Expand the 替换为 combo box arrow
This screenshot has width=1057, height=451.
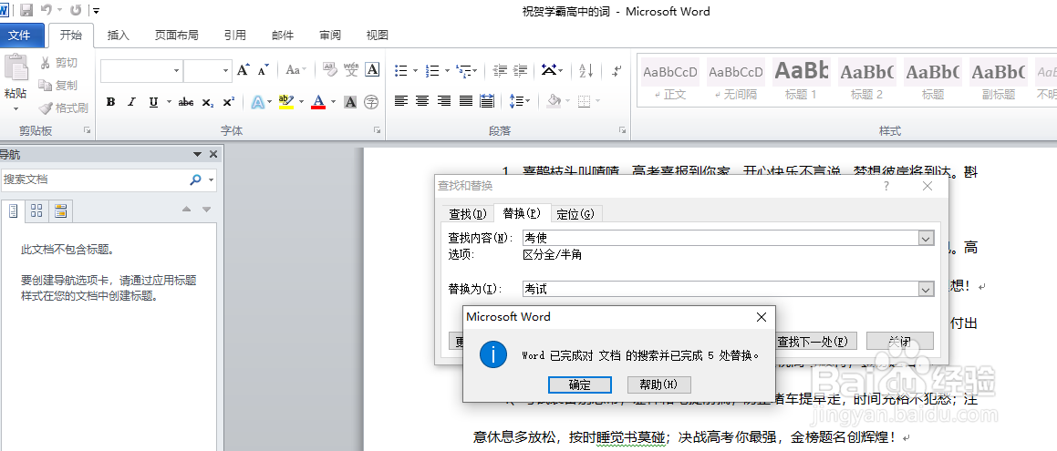927,288
